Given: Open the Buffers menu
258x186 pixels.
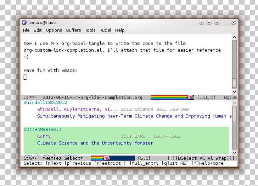Looking at the screenshot, I should click(74, 30).
